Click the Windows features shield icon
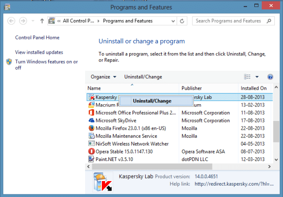283x197 pixels. point(9,62)
